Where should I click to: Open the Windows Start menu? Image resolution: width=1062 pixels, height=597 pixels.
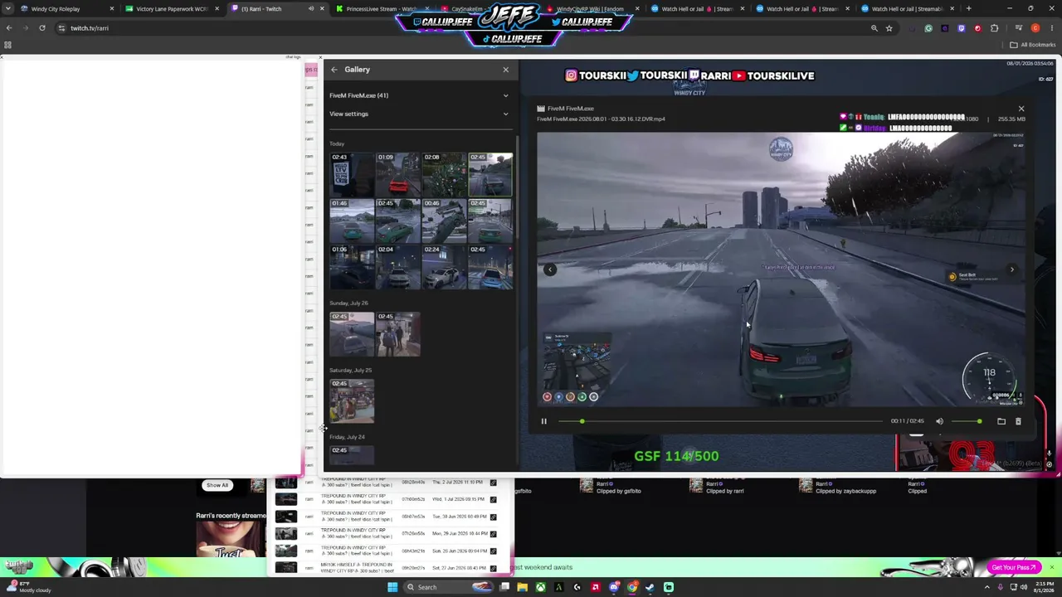(392, 587)
